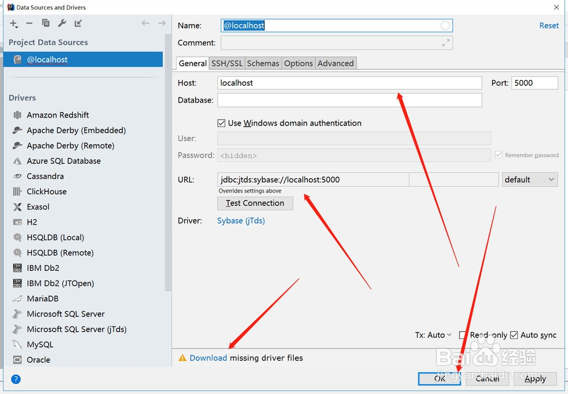Select Apache Derby (Embedded) driver
The height and width of the screenshot is (394, 568).
(76, 131)
